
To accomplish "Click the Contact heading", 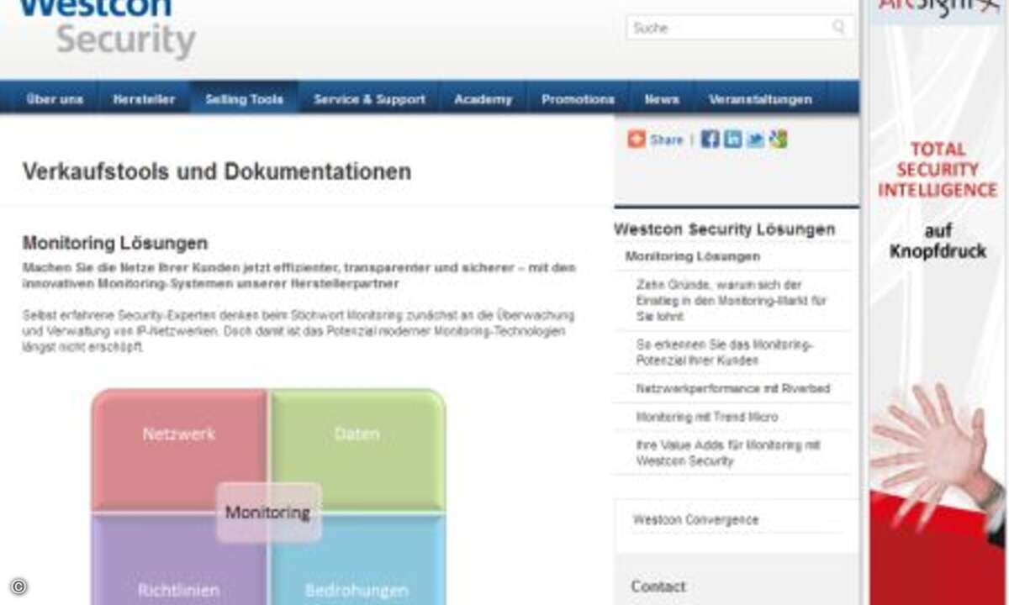I will [658, 587].
